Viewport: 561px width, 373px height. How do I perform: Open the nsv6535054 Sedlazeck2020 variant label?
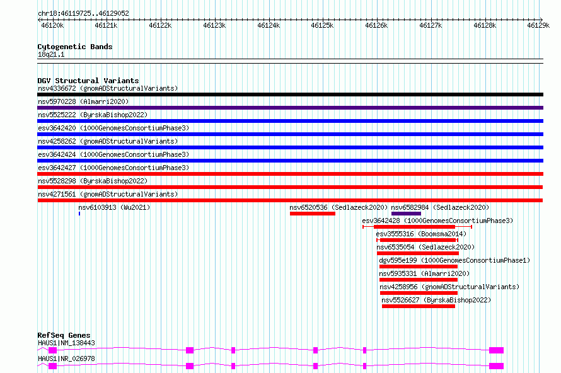pyautogui.click(x=425, y=247)
